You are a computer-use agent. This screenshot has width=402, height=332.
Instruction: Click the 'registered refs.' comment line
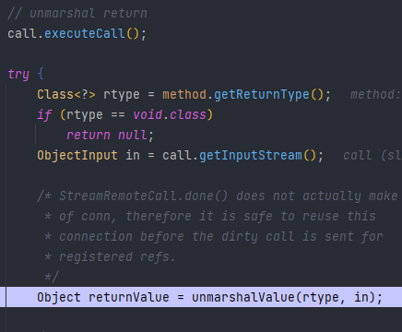117,256
